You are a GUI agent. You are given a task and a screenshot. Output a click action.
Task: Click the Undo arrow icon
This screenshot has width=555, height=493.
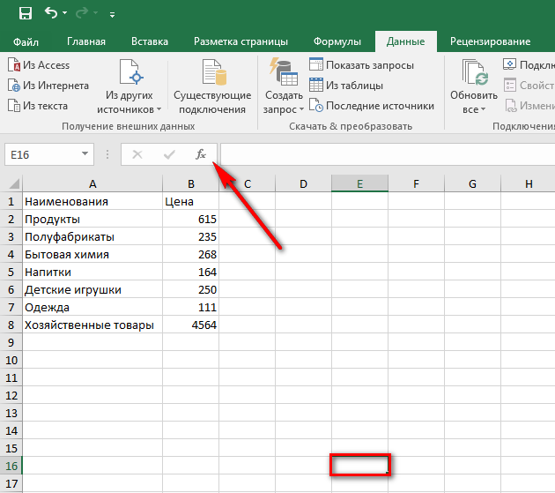tap(51, 13)
